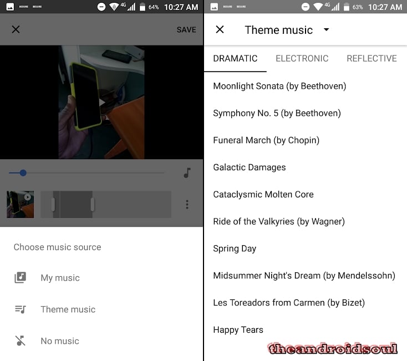Tap image notification icon in left status bar

[x=10, y=7]
